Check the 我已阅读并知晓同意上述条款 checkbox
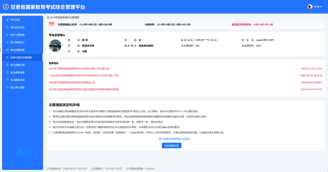Screen dimensions: 328x172 pyautogui.click(x=156, y=139)
